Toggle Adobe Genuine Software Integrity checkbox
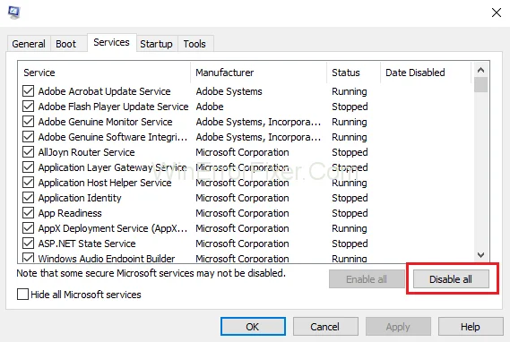Viewport: 510px width, 342px height. [x=29, y=137]
